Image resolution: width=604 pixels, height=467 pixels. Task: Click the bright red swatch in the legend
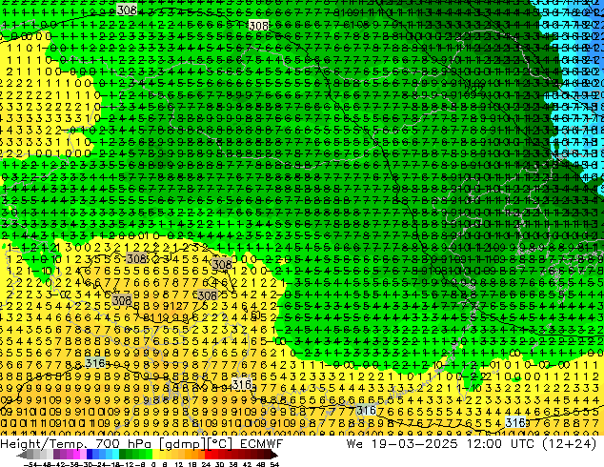point(208,454)
